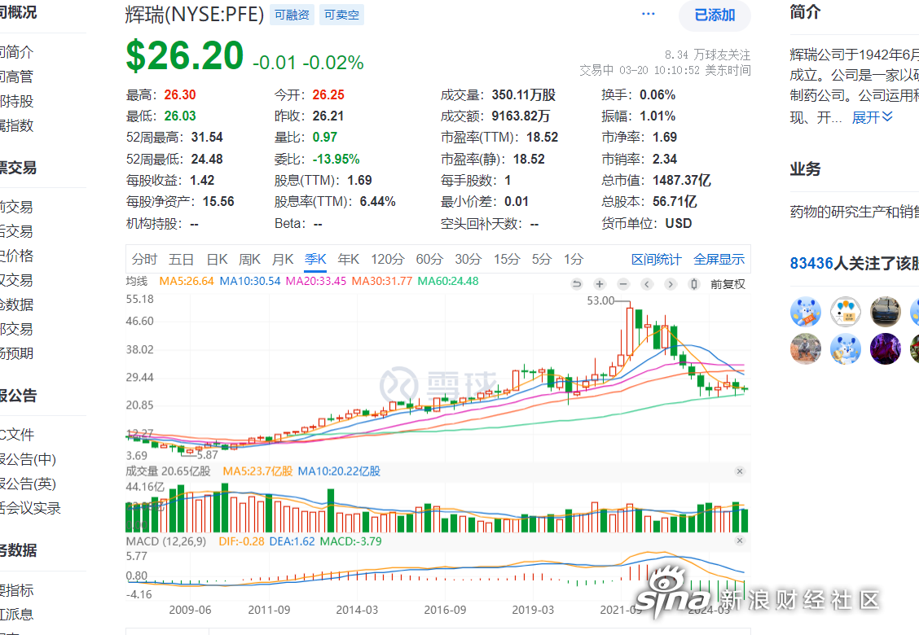This screenshot has width=919, height=635.
Task: Shift the chart right with the right arrow
Action: [671, 284]
